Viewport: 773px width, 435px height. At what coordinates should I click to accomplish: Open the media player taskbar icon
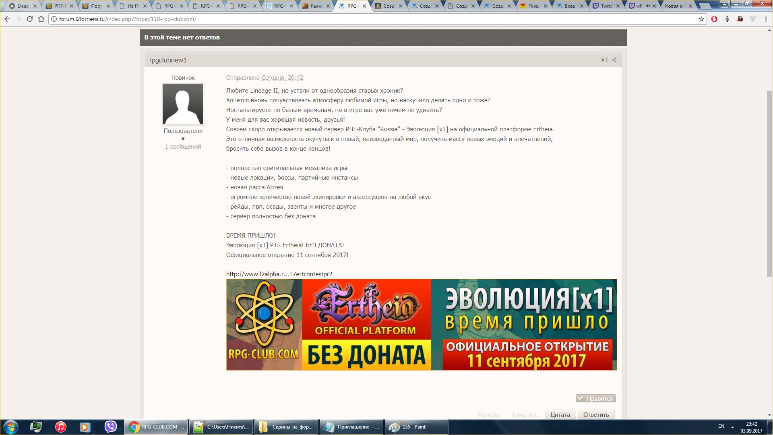[85, 427]
